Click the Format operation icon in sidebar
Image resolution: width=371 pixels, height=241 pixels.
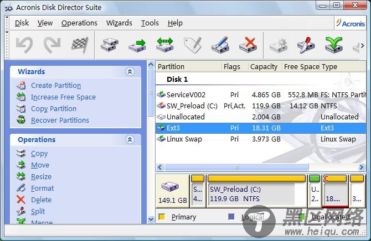[x=21, y=188]
